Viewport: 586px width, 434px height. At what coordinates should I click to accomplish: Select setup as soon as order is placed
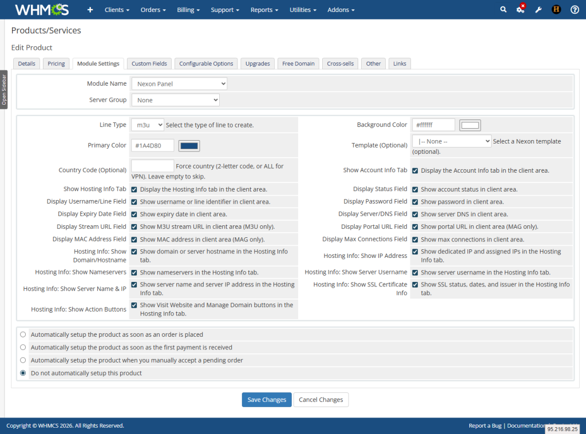(x=23, y=335)
